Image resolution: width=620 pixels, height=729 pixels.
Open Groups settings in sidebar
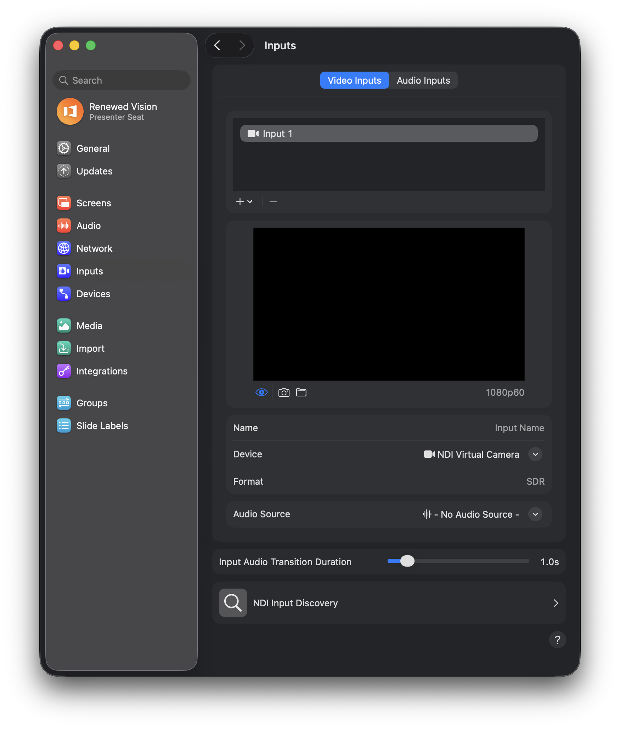pyautogui.click(x=122, y=403)
